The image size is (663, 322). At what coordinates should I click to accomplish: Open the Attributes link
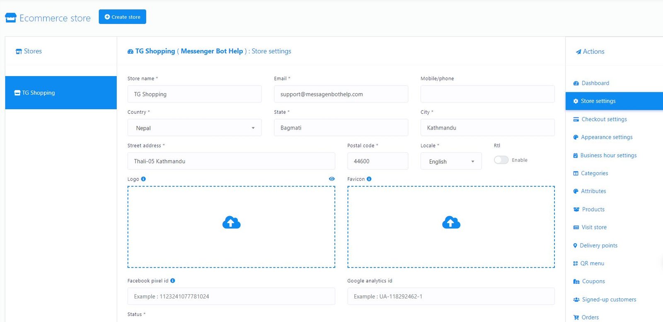tap(593, 191)
